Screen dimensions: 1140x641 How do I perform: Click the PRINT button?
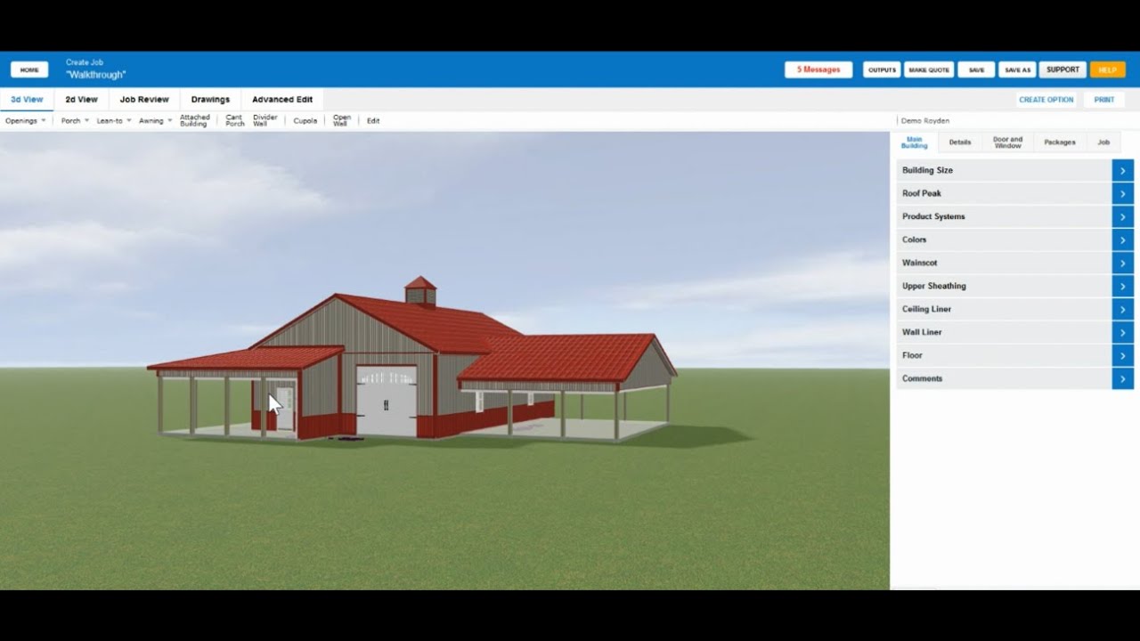point(1104,100)
